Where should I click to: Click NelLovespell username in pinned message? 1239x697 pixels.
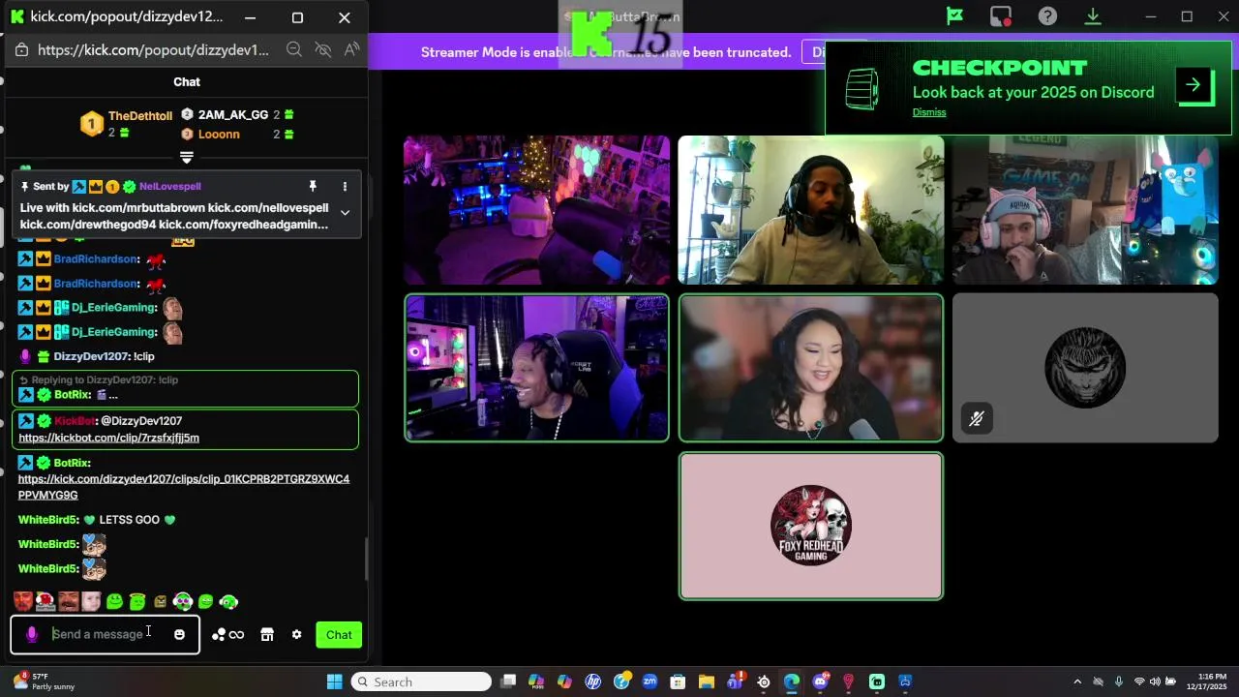tap(170, 186)
